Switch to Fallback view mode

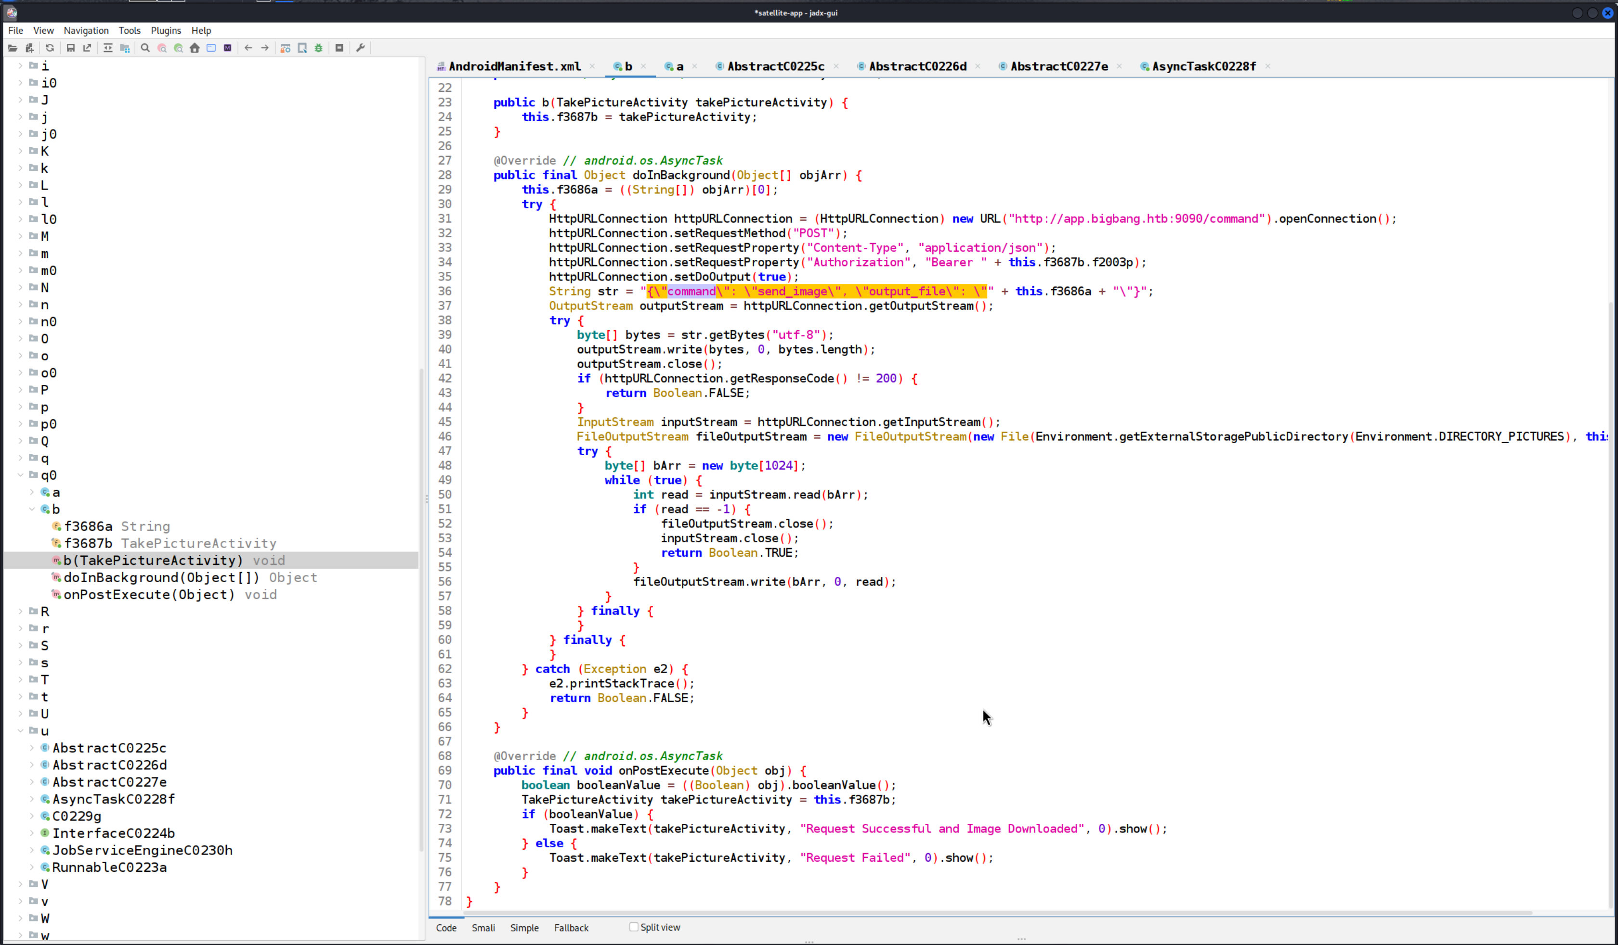(x=571, y=928)
